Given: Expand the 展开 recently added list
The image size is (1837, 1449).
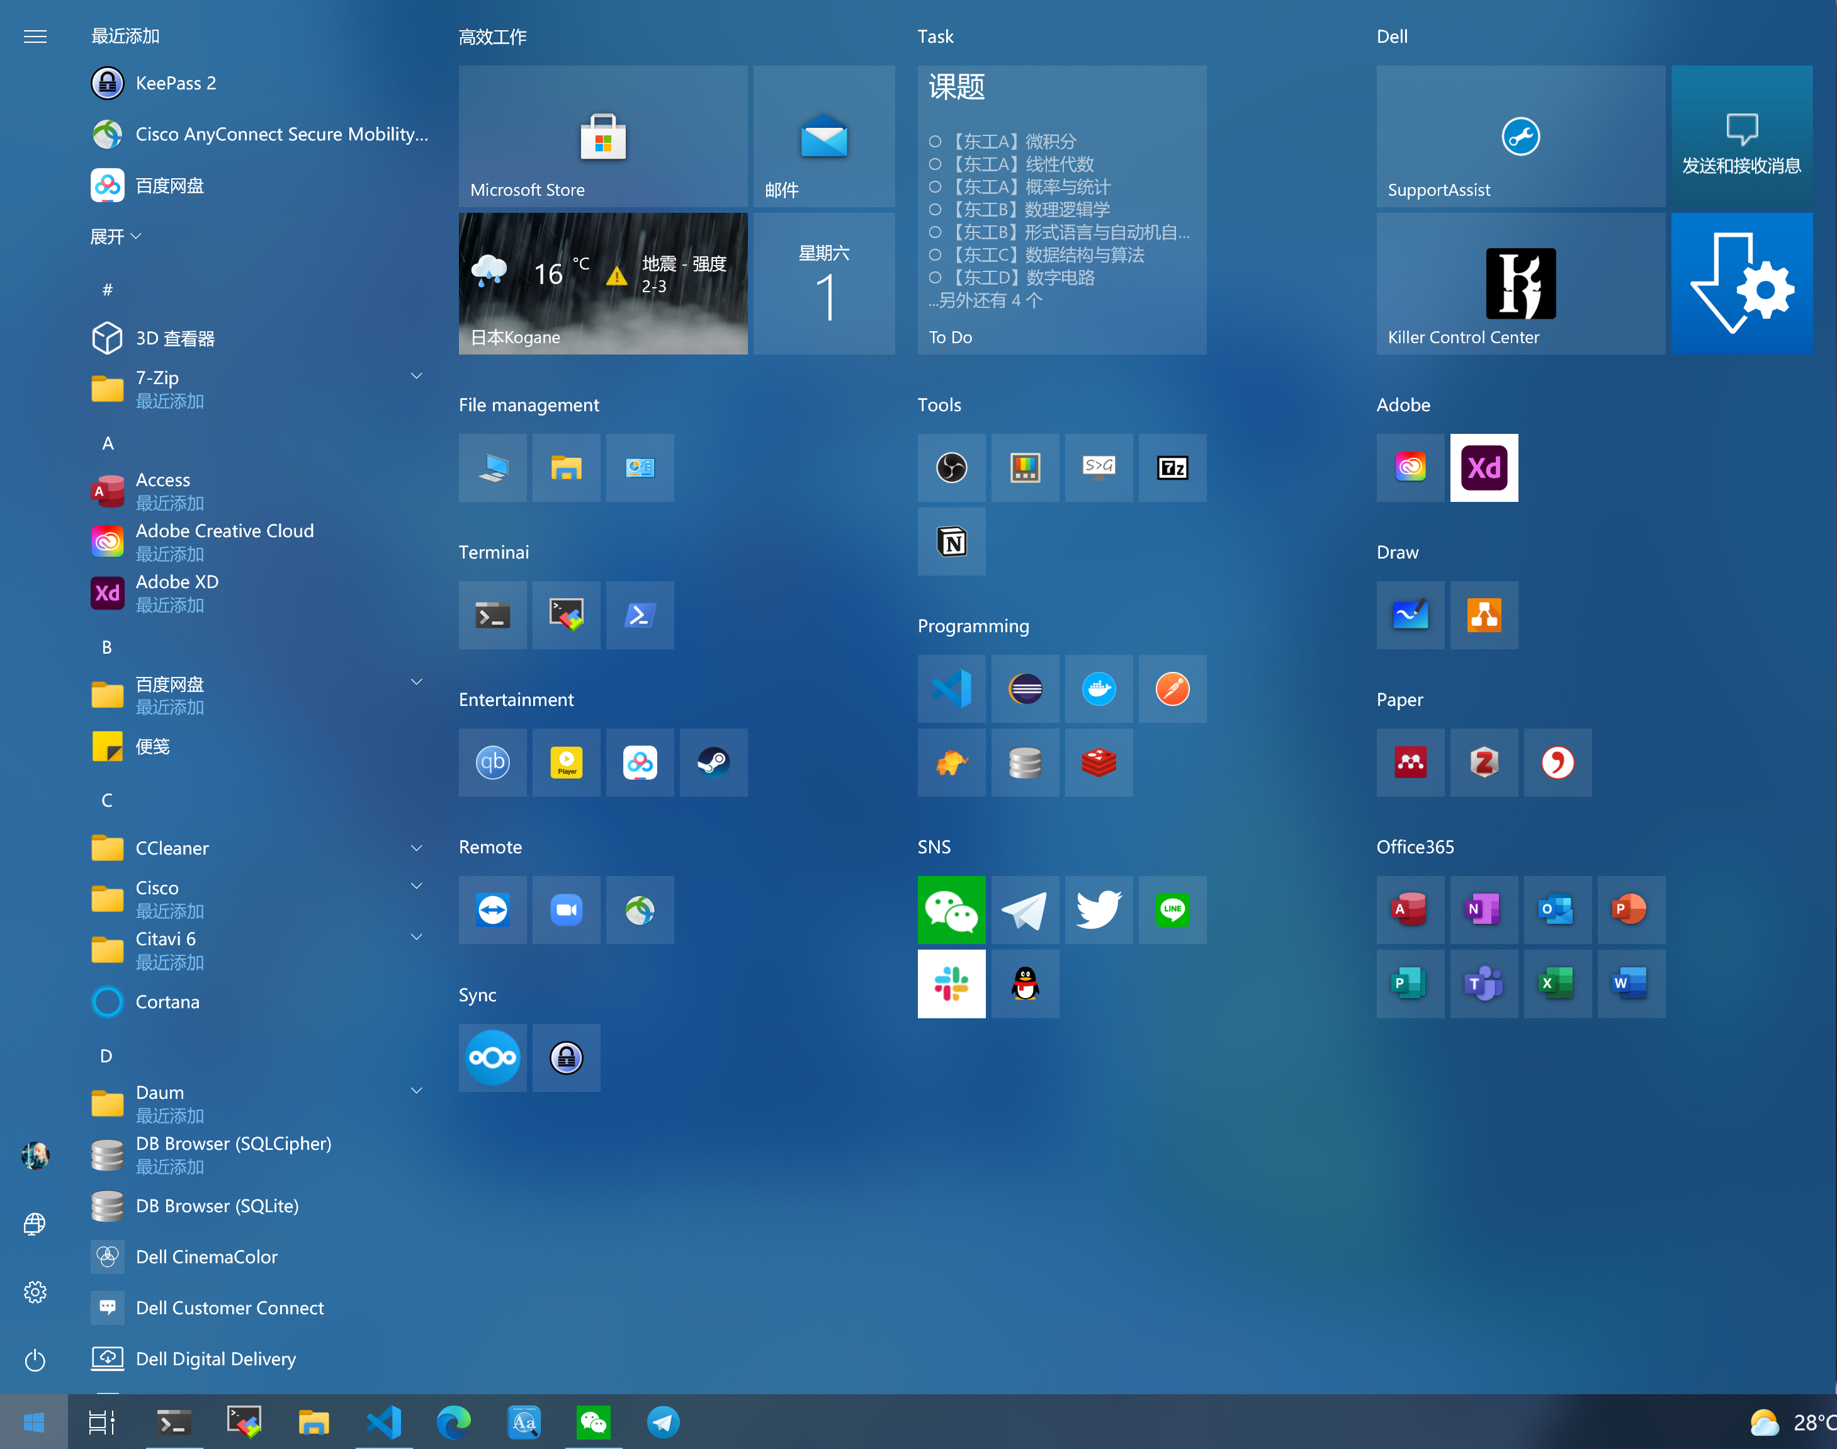Looking at the screenshot, I should [x=116, y=237].
